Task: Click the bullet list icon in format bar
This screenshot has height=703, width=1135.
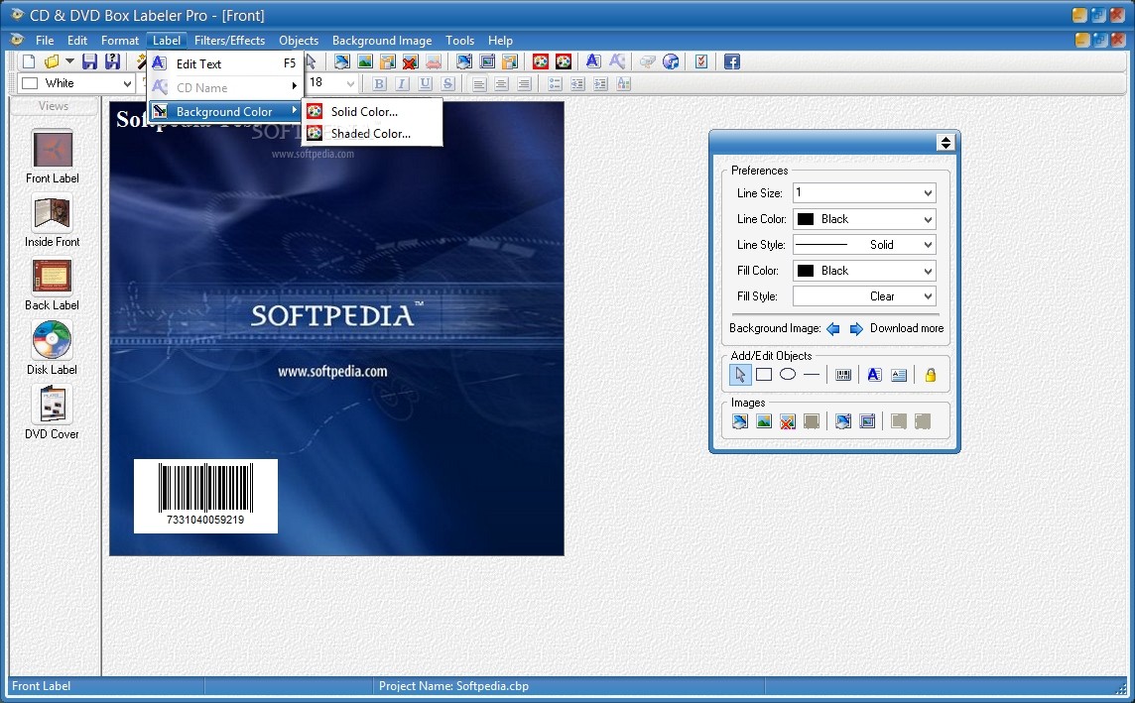Action: [x=555, y=84]
